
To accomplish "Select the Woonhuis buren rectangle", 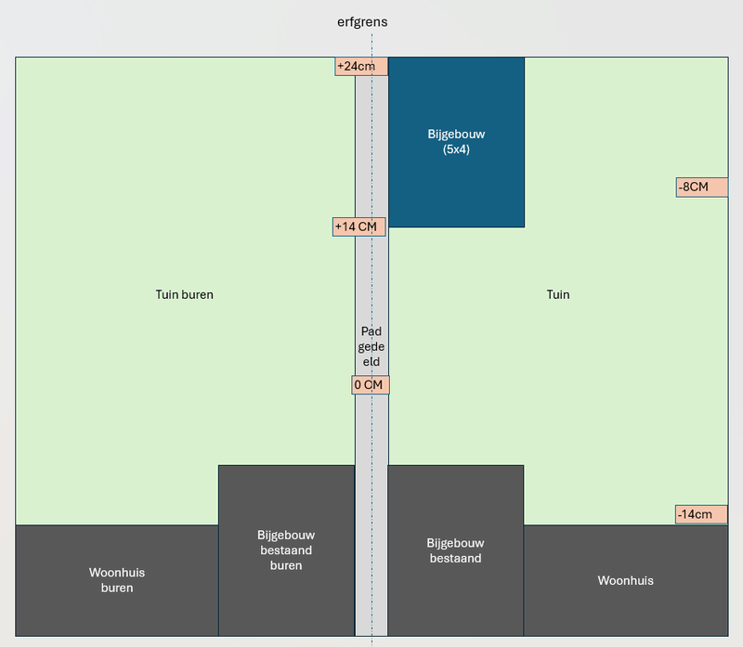I will click(x=117, y=580).
